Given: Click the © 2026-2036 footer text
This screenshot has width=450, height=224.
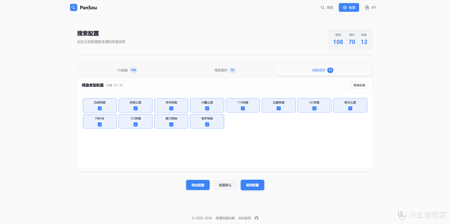Looking at the screenshot, I should [202, 218].
